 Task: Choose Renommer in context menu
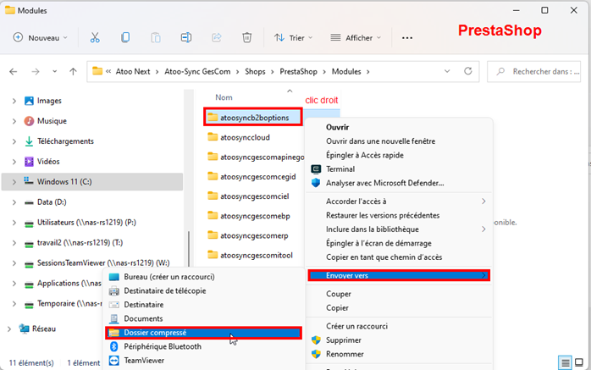tap(345, 354)
